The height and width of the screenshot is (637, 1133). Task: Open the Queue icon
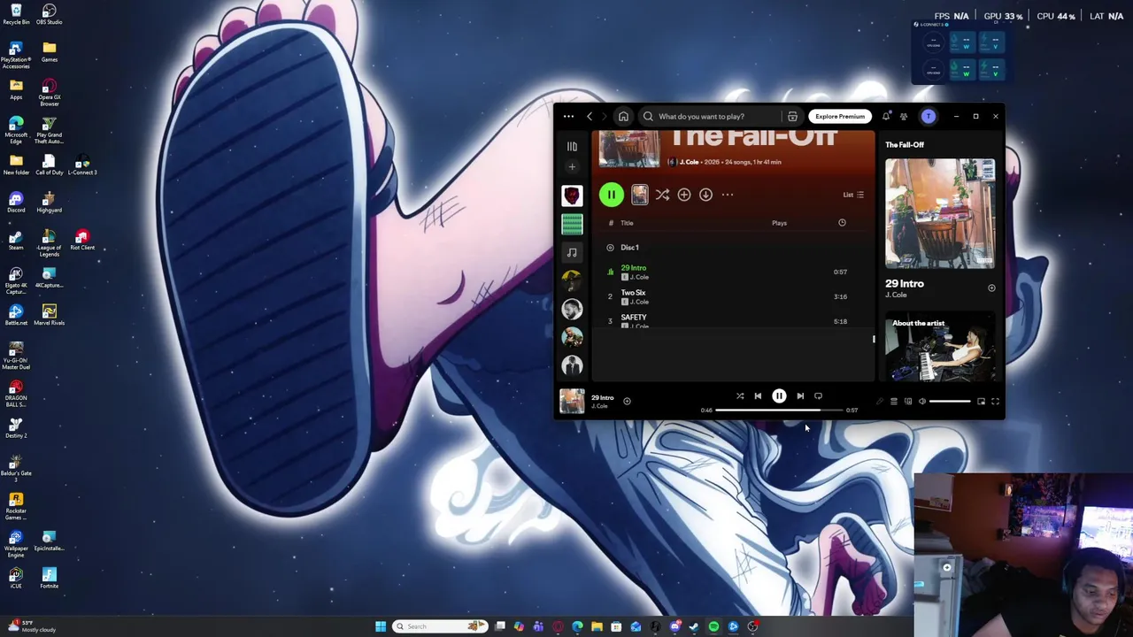coord(893,402)
